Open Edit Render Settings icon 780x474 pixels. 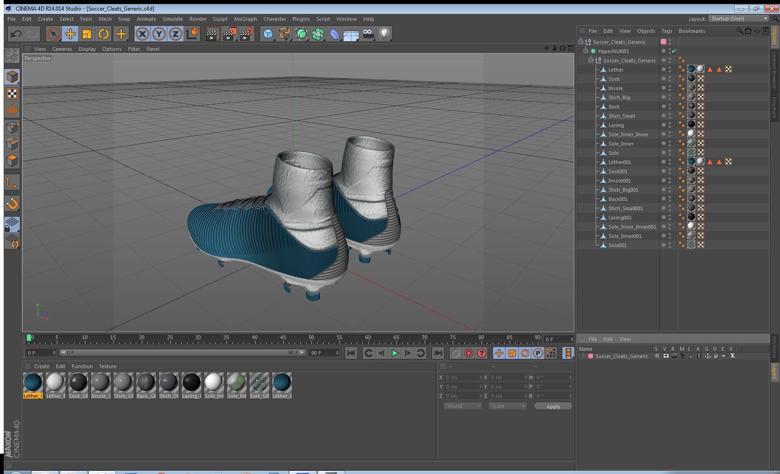click(246, 34)
